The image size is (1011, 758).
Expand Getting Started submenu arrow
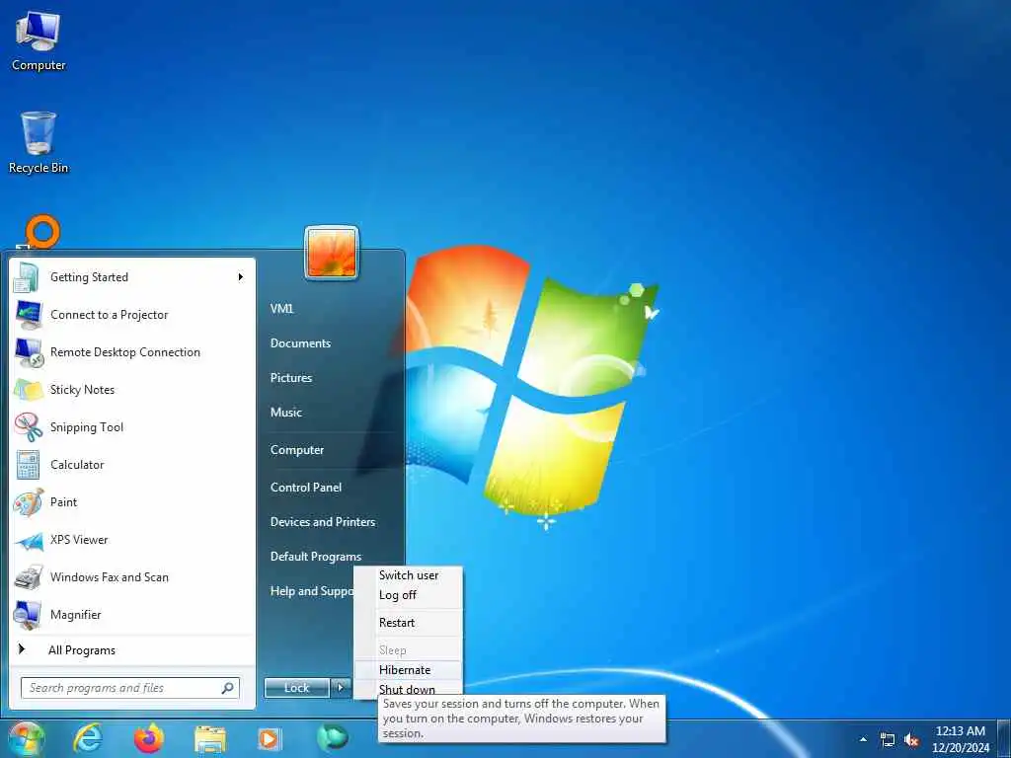[x=241, y=277]
